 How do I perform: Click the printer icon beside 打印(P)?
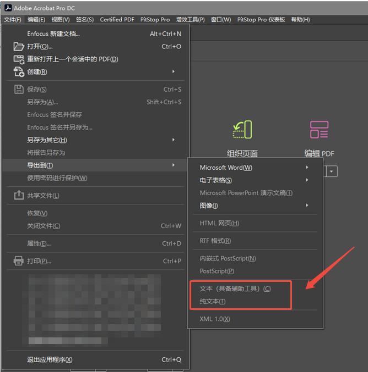(x=19, y=261)
